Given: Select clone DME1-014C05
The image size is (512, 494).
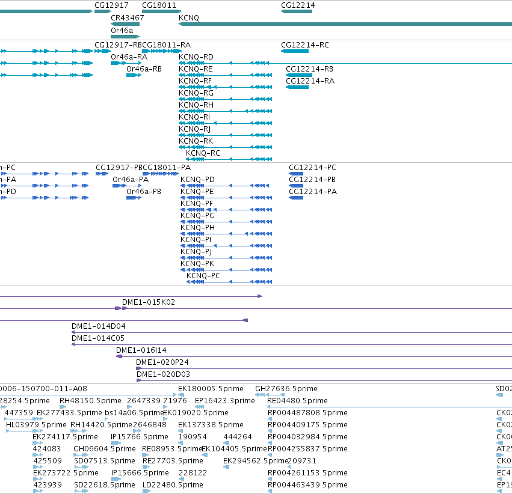Looking at the screenshot, I should pyautogui.click(x=98, y=338).
